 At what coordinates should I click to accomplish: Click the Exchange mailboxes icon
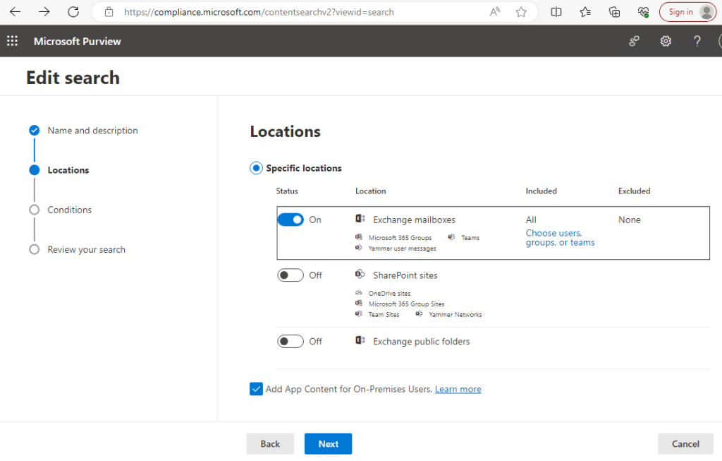tap(360, 219)
